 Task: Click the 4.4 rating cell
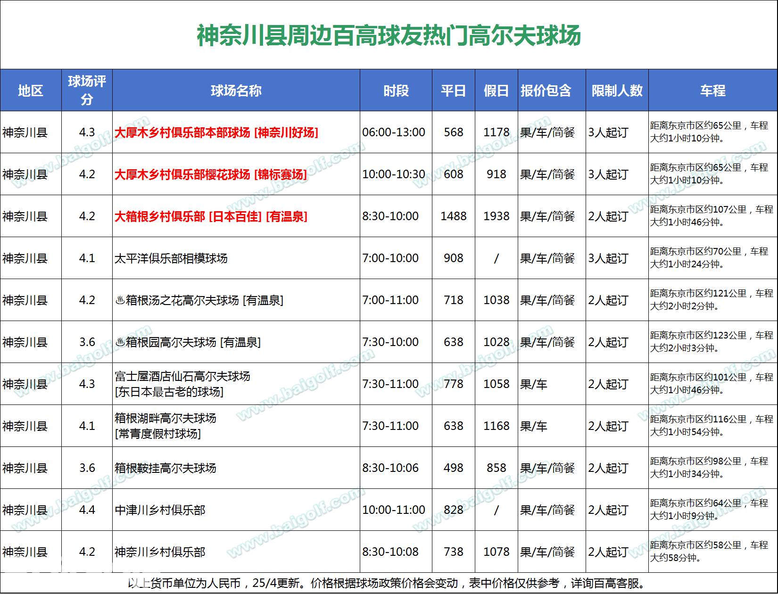(x=87, y=510)
